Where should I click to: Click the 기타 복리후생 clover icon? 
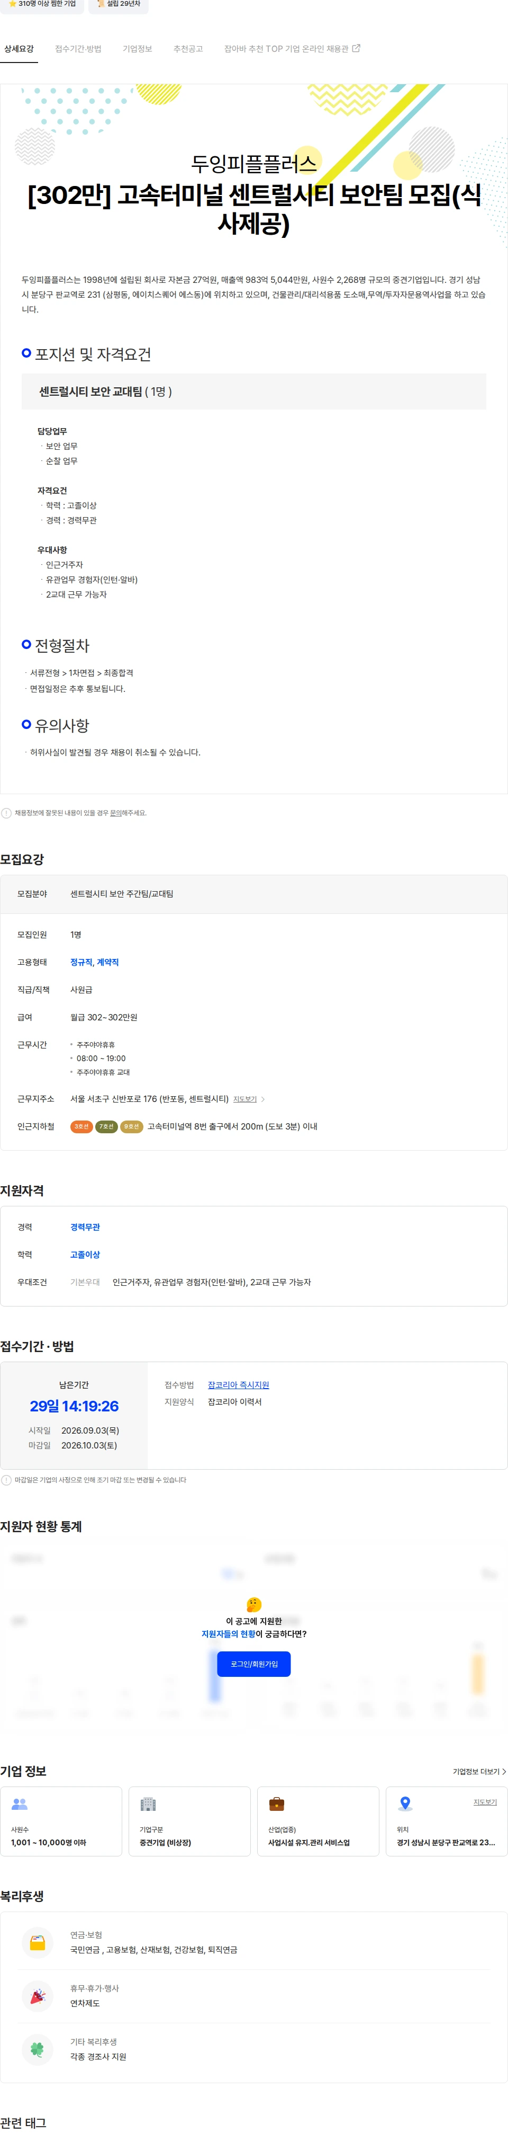tap(37, 2049)
